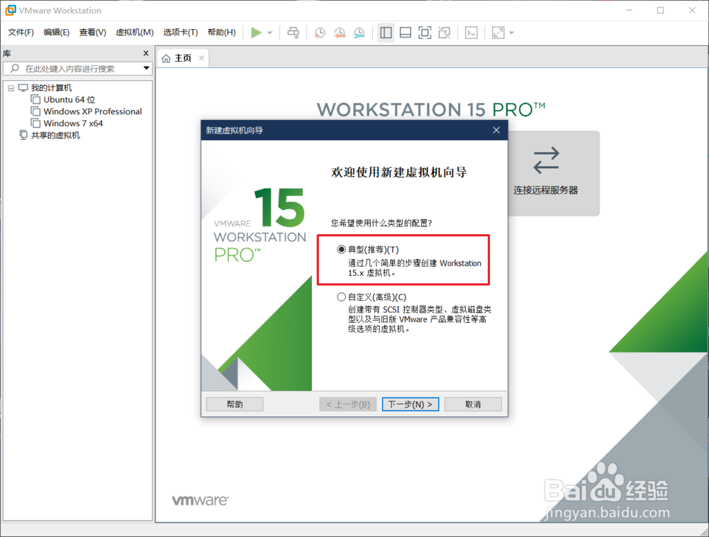Close the 新建虚拟机向导 dialog
The height and width of the screenshot is (537, 709).
(496, 131)
